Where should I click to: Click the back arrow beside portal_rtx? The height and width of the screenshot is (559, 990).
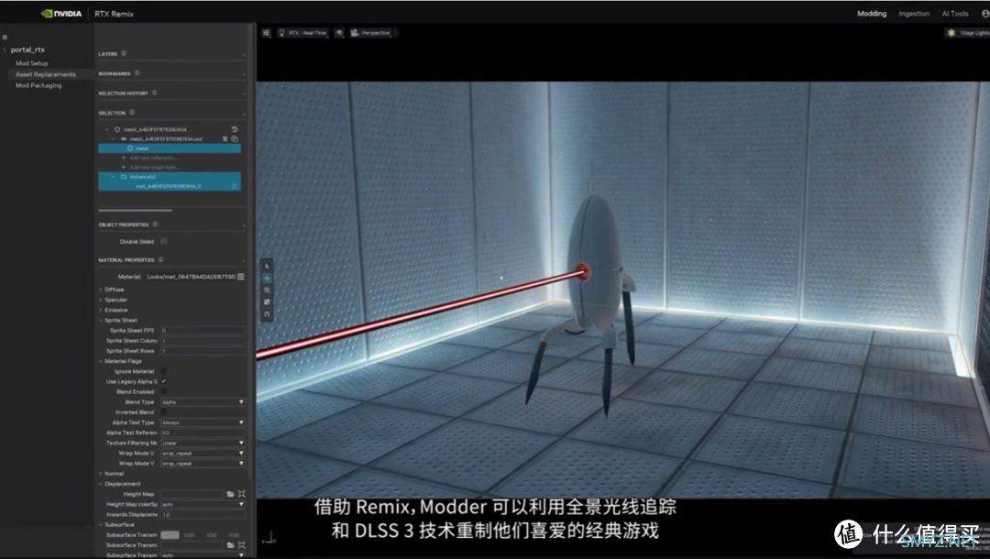[5, 49]
